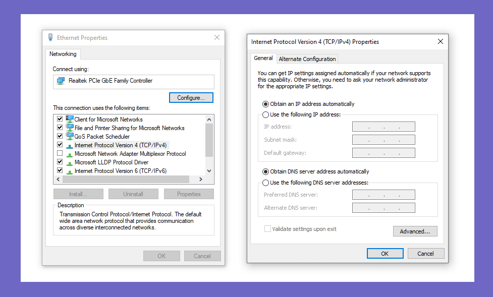Click the Client for Microsoft Networks icon
The image size is (493, 297).
coord(70,119)
